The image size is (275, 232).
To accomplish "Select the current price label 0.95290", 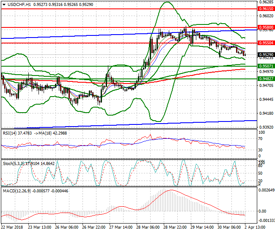I will coord(266,55).
